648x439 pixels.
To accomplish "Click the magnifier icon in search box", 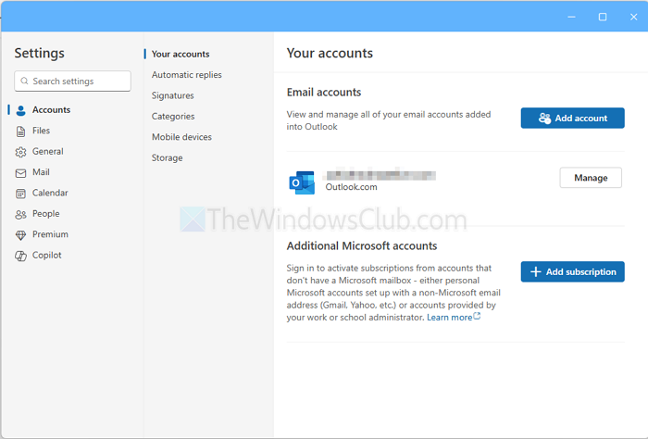I will point(24,81).
